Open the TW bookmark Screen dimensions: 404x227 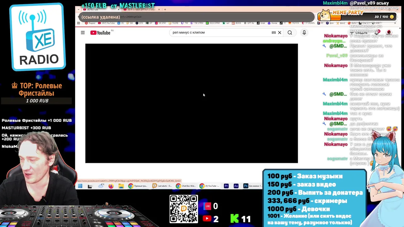pos(185,23)
